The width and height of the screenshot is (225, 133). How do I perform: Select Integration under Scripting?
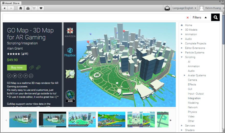194,98
